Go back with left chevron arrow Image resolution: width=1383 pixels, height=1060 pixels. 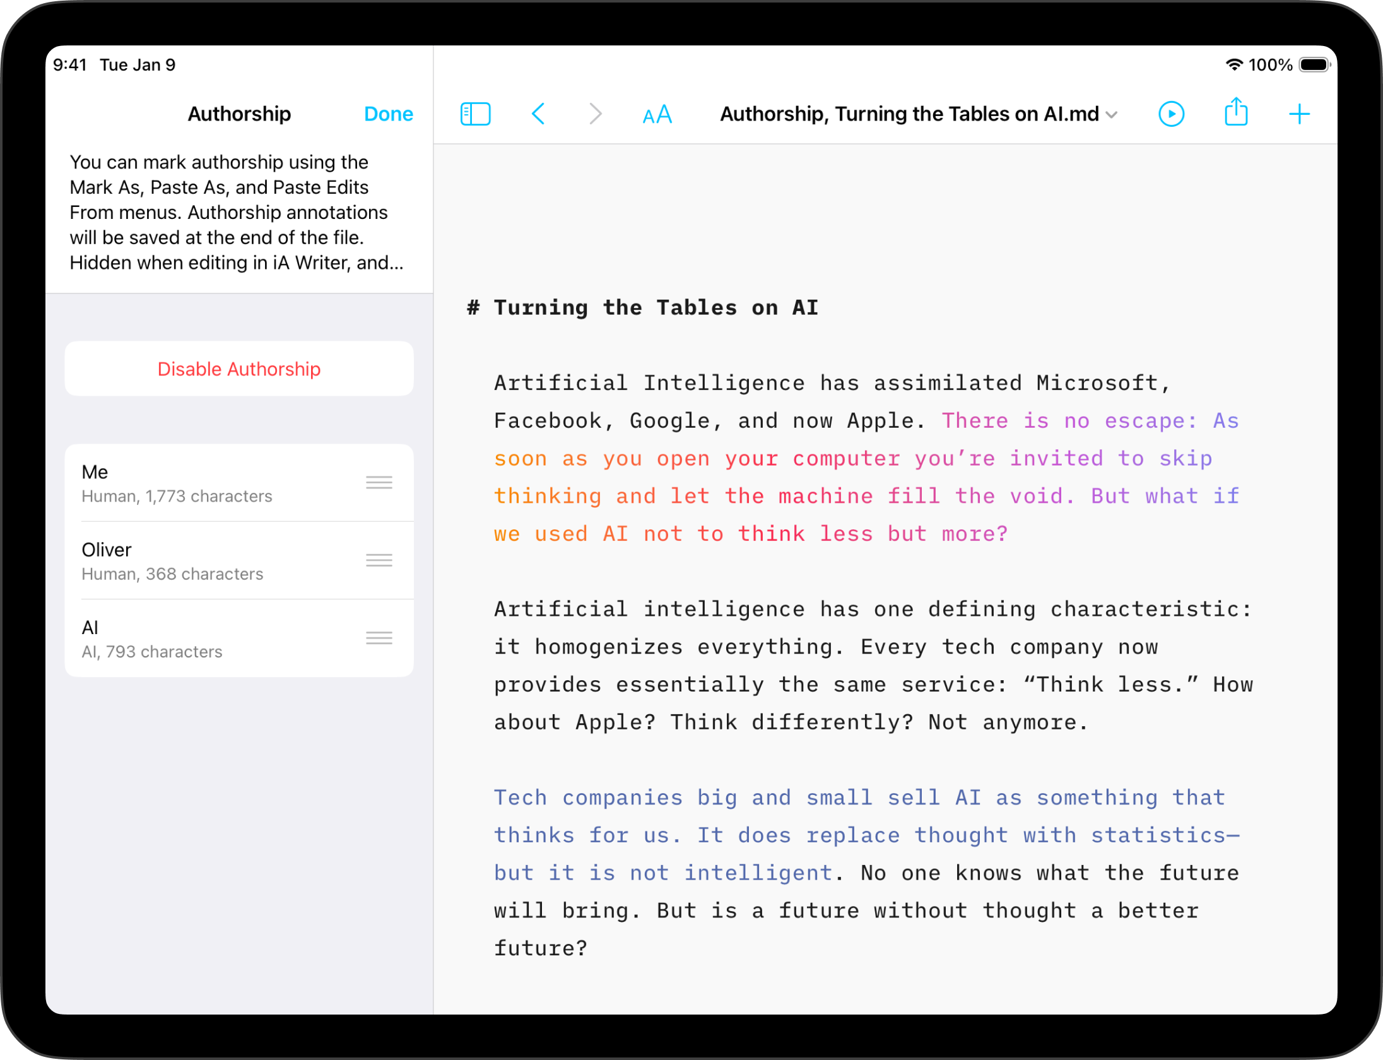coord(538,114)
